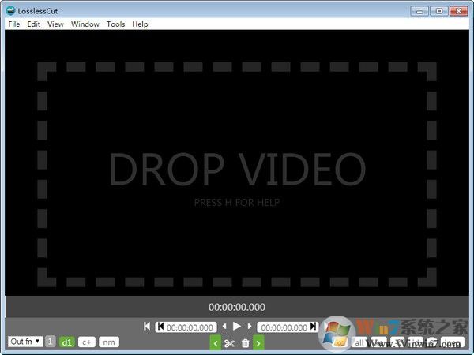
Task: Toggle the nm button
Action: tap(109, 342)
